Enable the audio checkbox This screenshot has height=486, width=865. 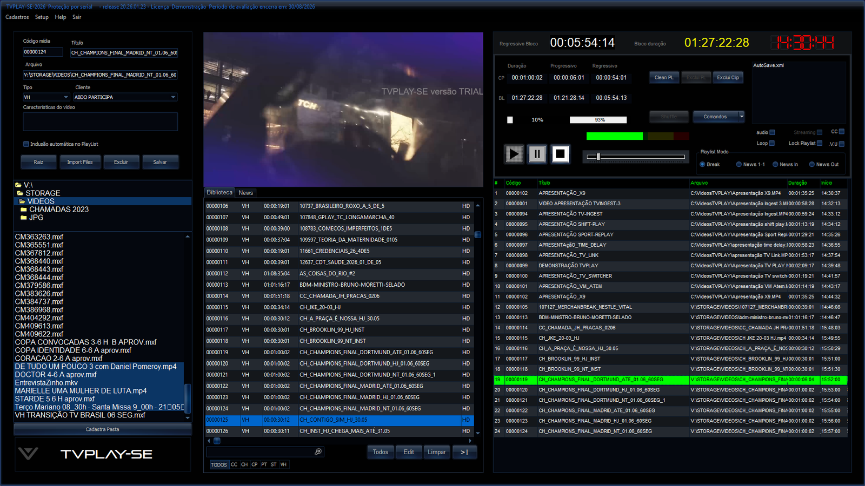[x=772, y=132]
